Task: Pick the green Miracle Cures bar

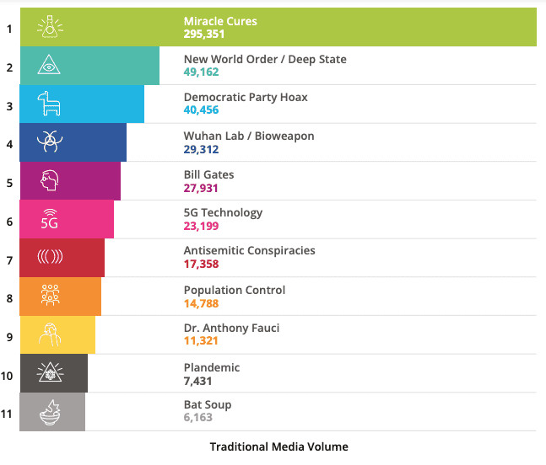Action: coord(278,27)
